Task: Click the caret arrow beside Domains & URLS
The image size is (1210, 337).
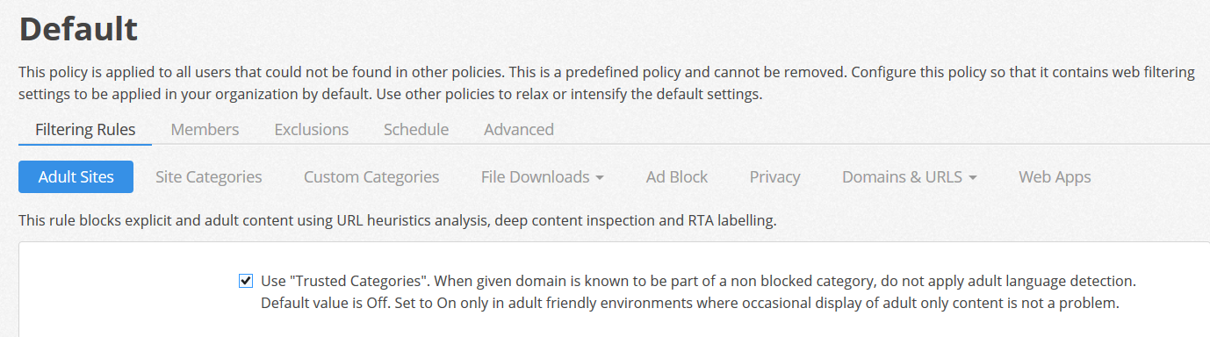Action: pos(973,177)
